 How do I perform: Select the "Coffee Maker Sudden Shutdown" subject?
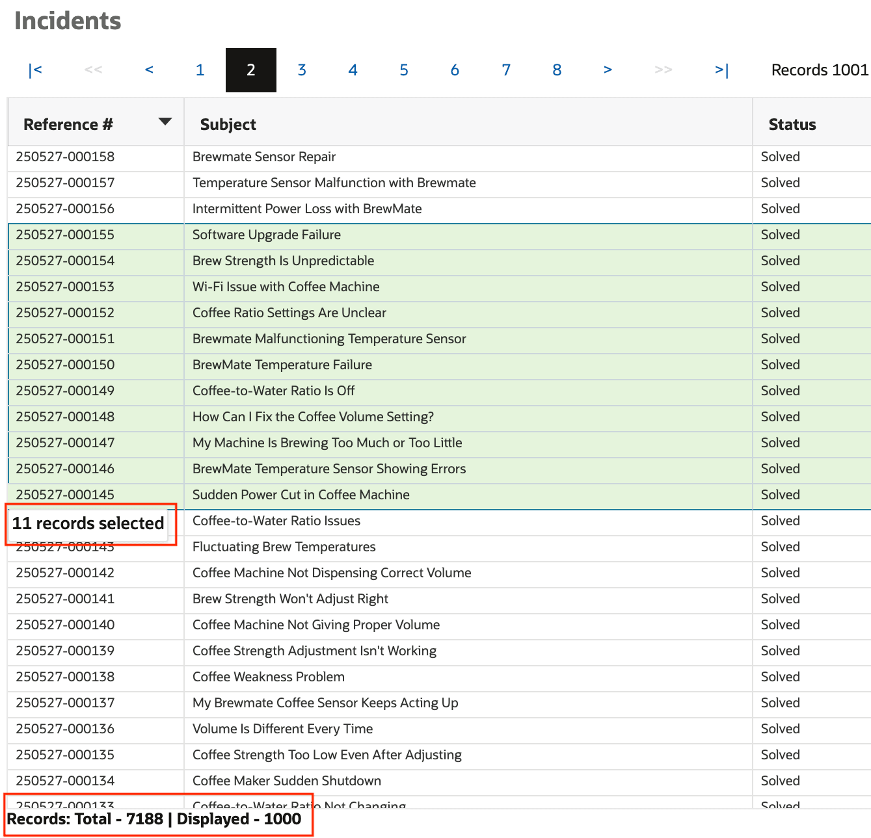click(287, 781)
